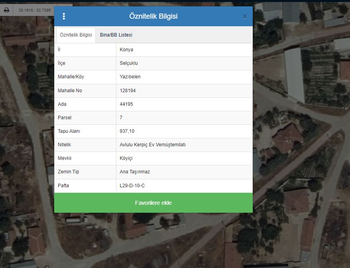Switch to the Bina/BB Listesi tab
The image size is (350, 268).
[116, 35]
